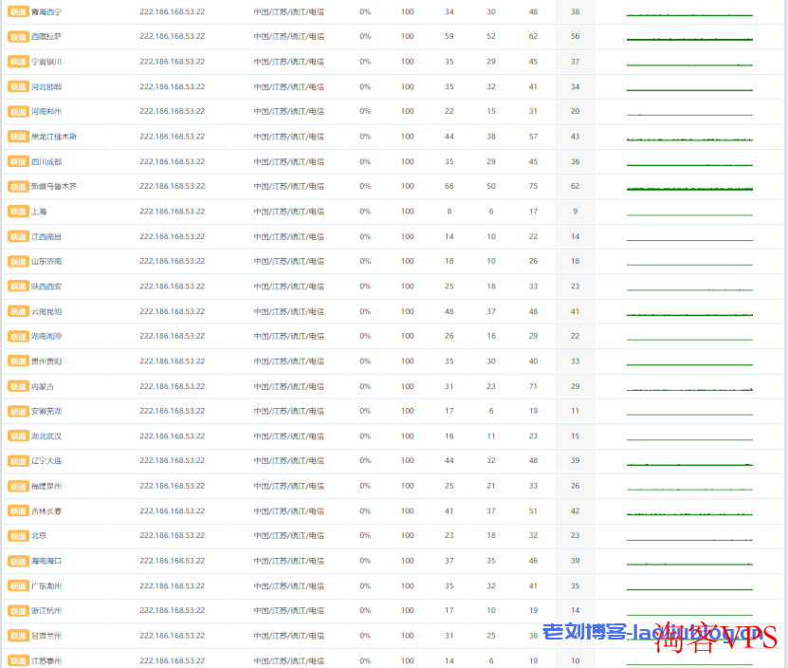The height and width of the screenshot is (668, 788).
Task: Click the 联通 badge beside 陕西西安
Action: click(18, 287)
